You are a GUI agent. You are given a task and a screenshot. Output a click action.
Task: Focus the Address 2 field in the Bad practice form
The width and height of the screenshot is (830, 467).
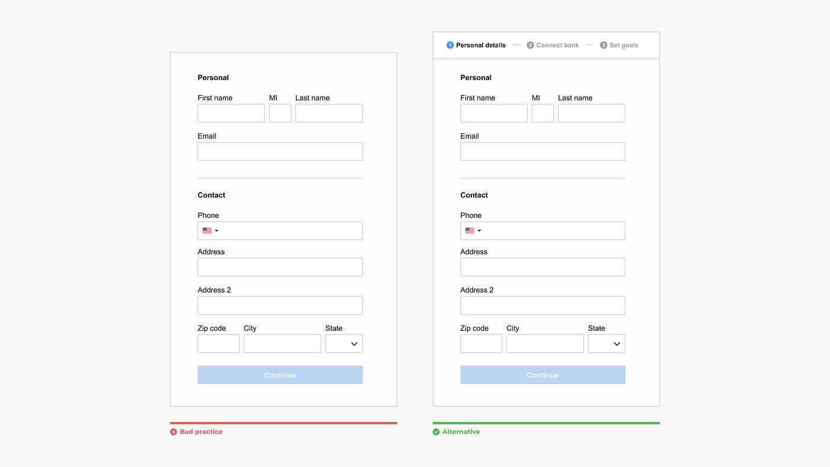[280, 305]
